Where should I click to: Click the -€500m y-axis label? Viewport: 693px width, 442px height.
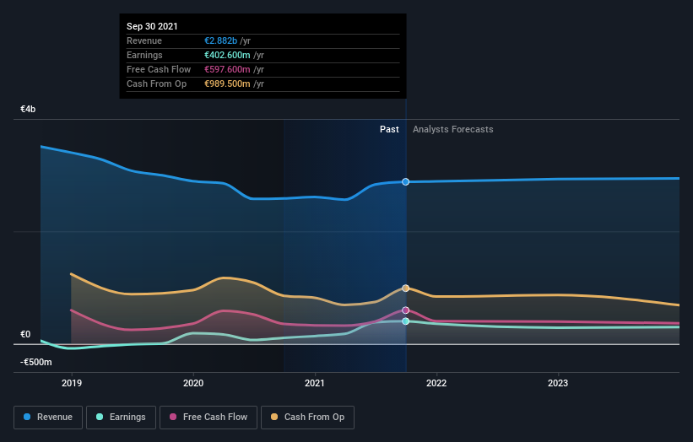click(36, 362)
